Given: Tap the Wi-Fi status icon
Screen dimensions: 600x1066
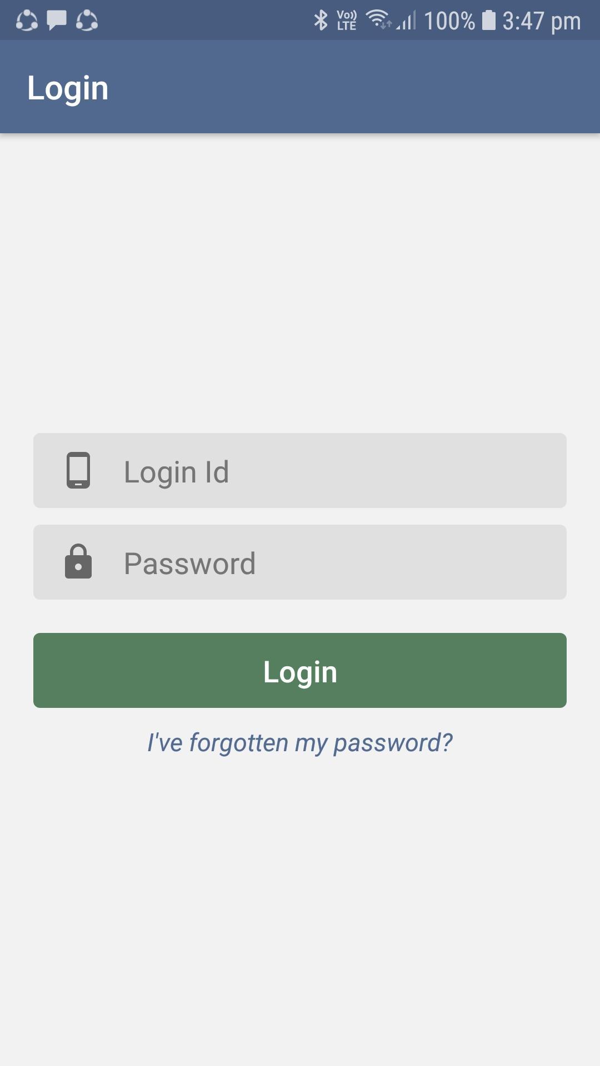Looking at the screenshot, I should tap(378, 19).
